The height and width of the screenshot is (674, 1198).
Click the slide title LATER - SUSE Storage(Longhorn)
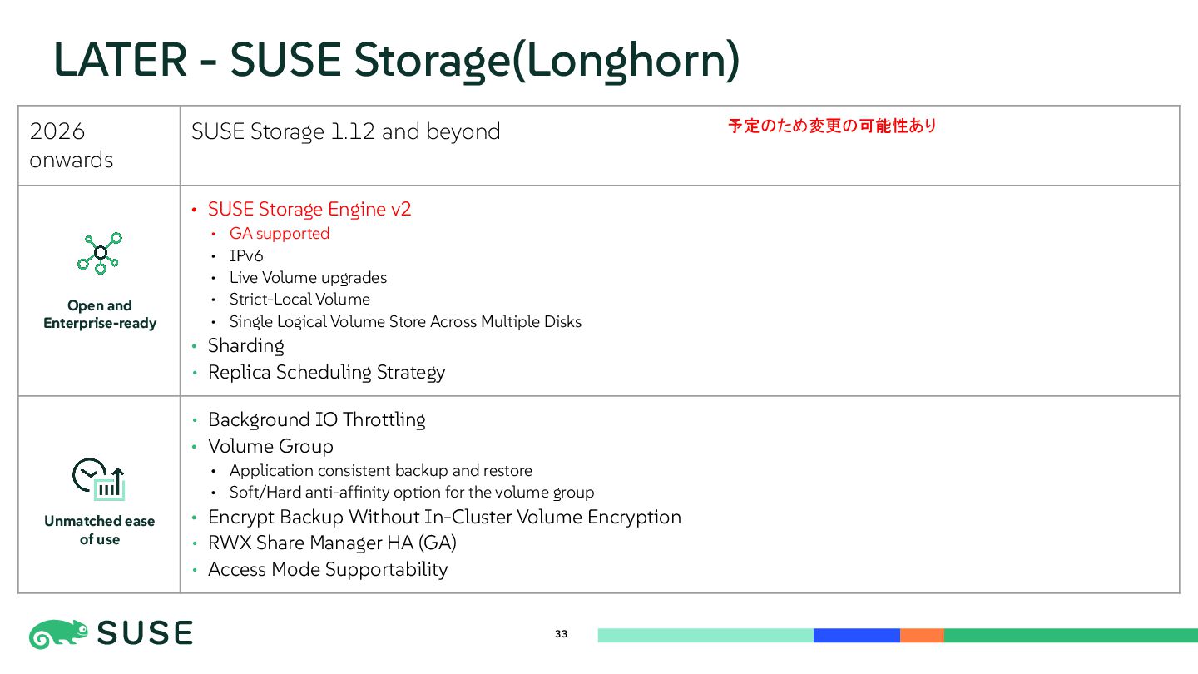click(396, 60)
